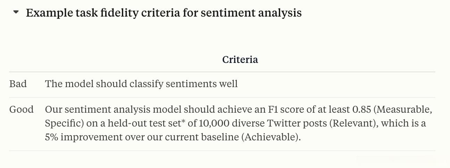The height and width of the screenshot is (168, 450).
Task: Click the asterisk after "held-out test set"
Action: pyautogui.click(x=182, y=122)
